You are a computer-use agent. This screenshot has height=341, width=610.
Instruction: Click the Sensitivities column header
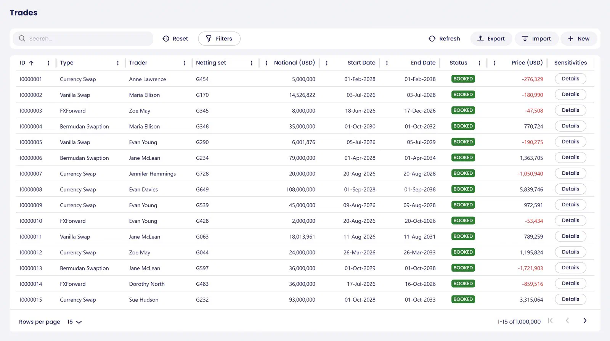point(570,63)
